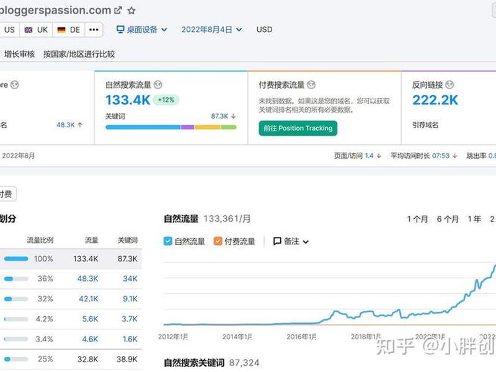This screenshot has width=496, height=372.
Task: Click the USD currency label
Action: pos(265,29)
